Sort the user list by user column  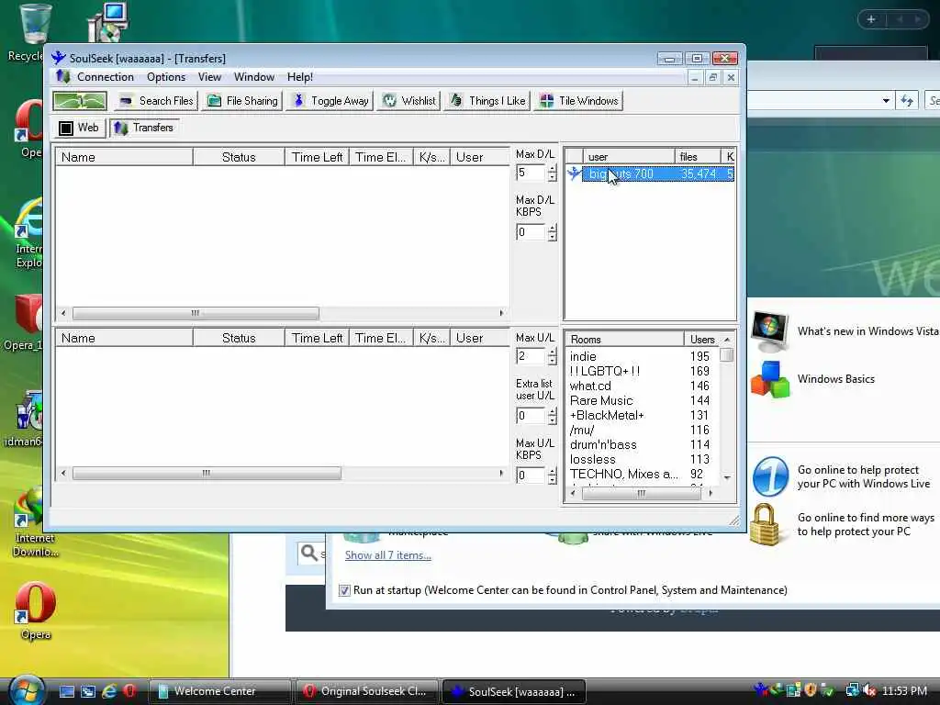tap(628, 156)
